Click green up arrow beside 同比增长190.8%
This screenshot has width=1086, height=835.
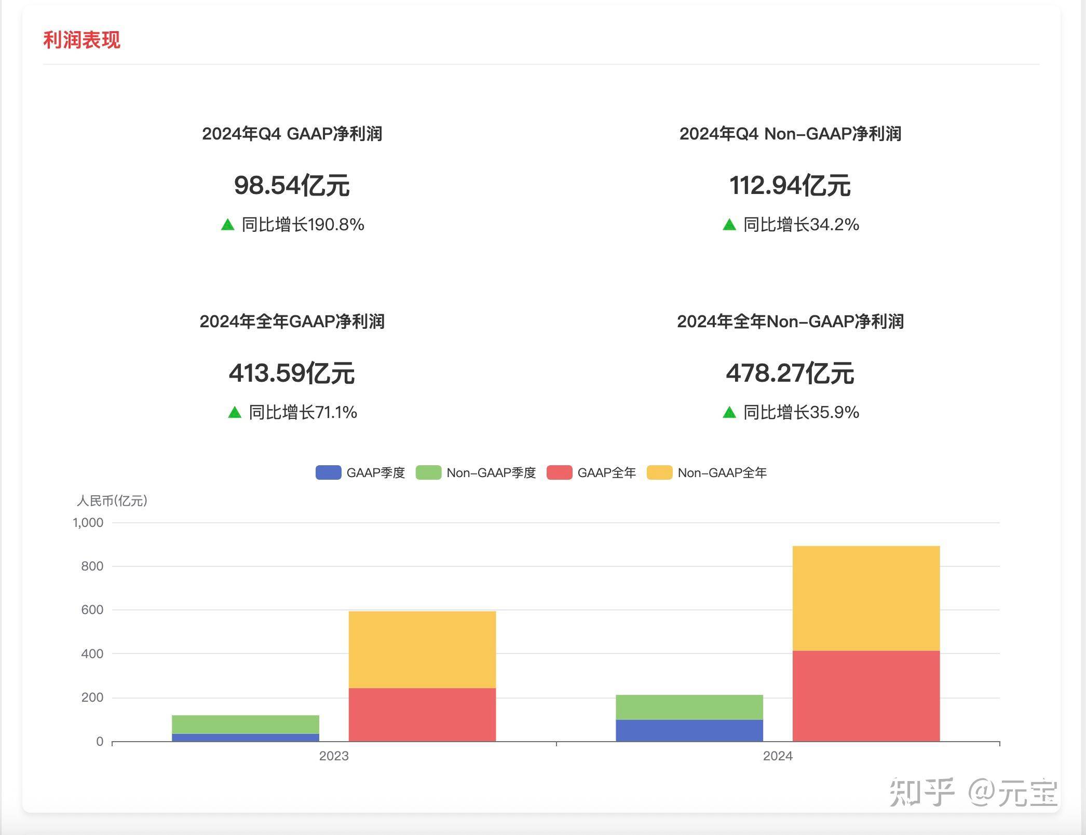pyautogui.click(x=227, y=225)
